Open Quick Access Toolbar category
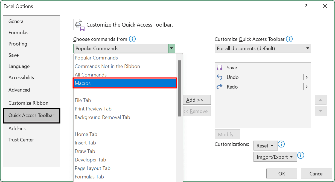The image size is (335, 182). pyautogui.click(x=31, y=115)
